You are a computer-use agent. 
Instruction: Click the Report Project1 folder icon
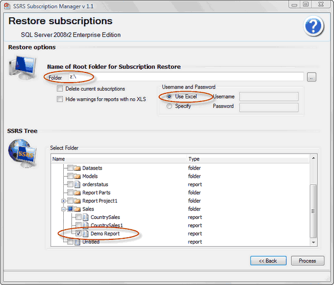(77, 201)
